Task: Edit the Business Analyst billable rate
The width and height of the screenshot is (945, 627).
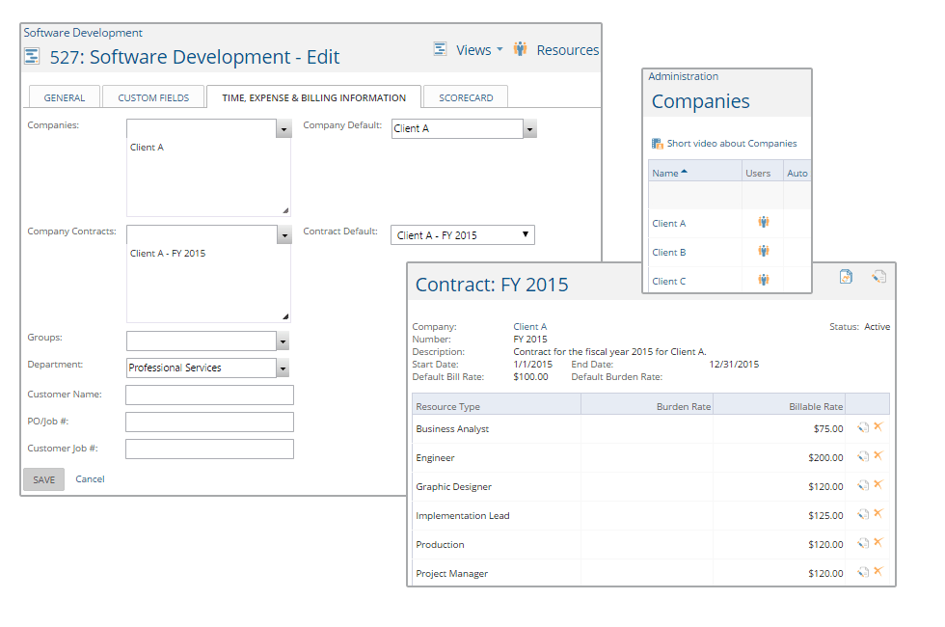Action: pos(861,427)
